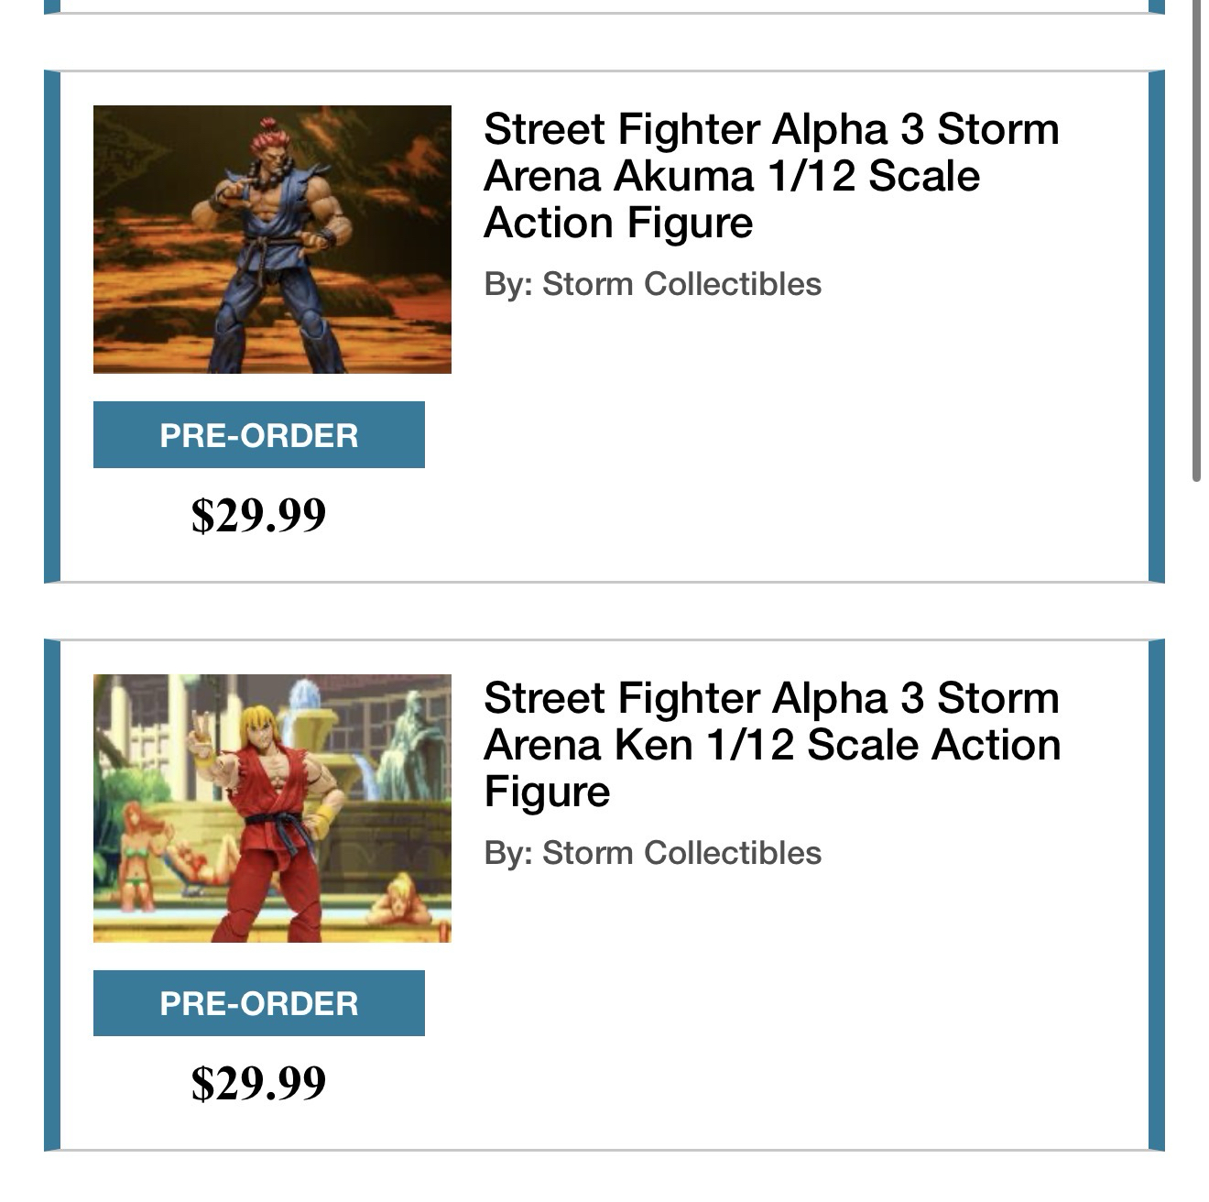Click the right blue border of Akuma card

[x=1156, y=326]
